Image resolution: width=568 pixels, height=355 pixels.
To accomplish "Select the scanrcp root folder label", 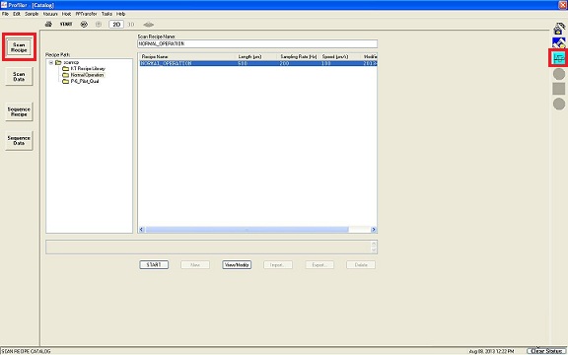I will tap(71, 63).
